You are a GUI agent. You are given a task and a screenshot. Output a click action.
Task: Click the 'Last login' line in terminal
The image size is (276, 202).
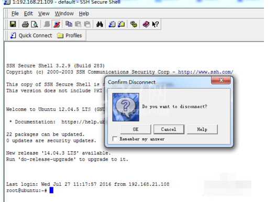(x=87, y=184)
